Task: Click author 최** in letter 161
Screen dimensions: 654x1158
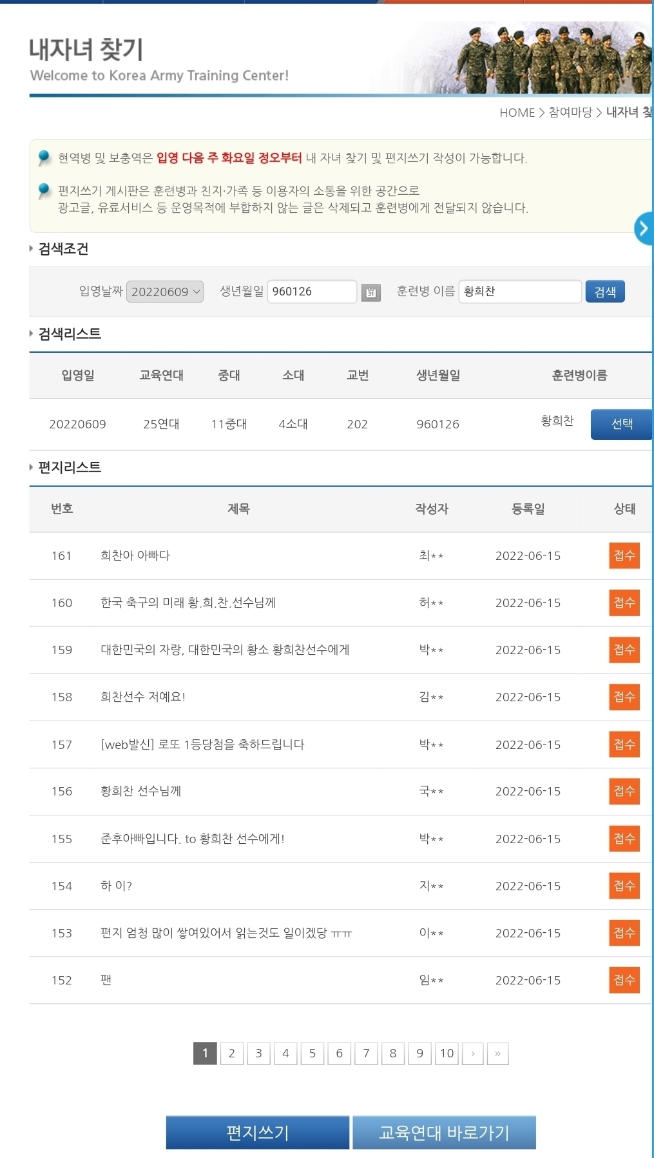Action: tap(431, 555)
